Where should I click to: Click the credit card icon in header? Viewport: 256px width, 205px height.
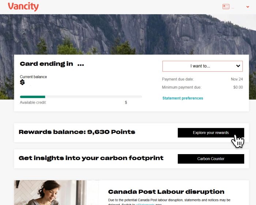226,7
